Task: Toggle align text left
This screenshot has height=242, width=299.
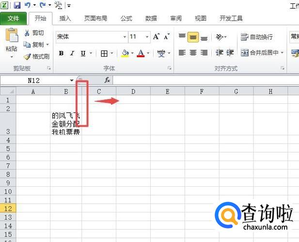Action: tap(182, 52)
